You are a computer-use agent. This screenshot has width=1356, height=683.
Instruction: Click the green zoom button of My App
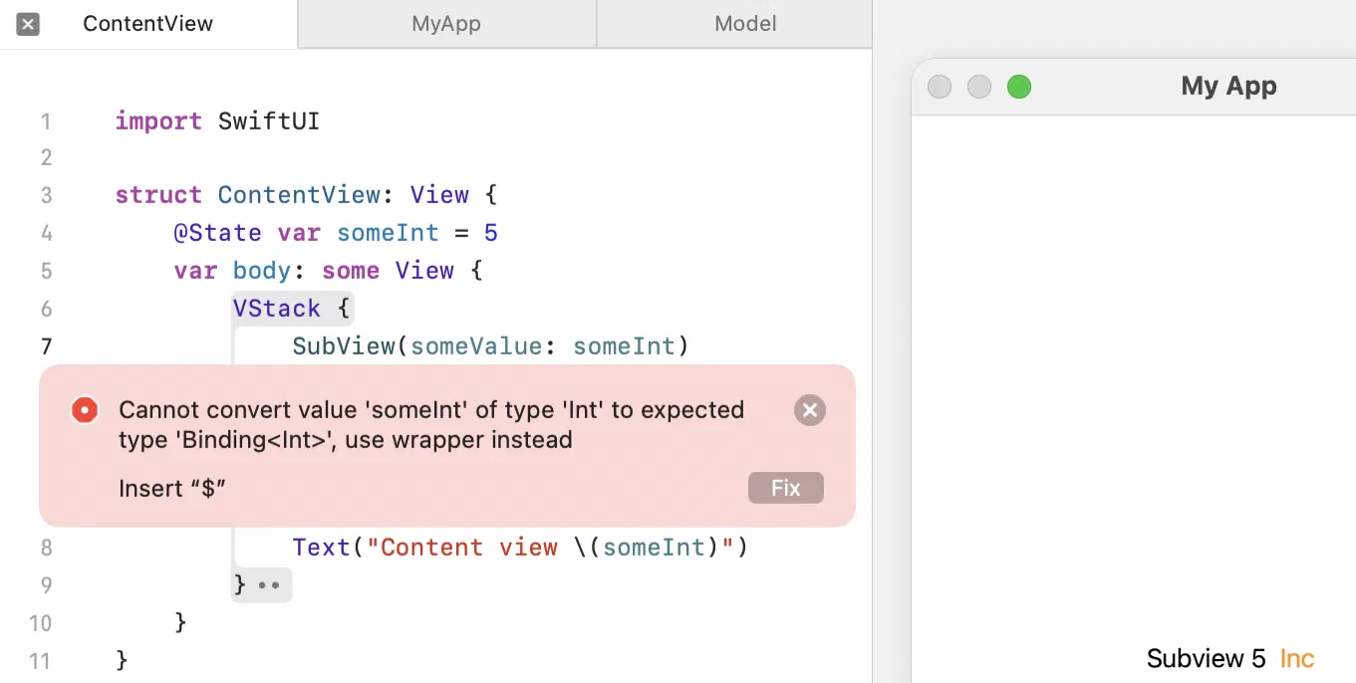coord(1018,87)
